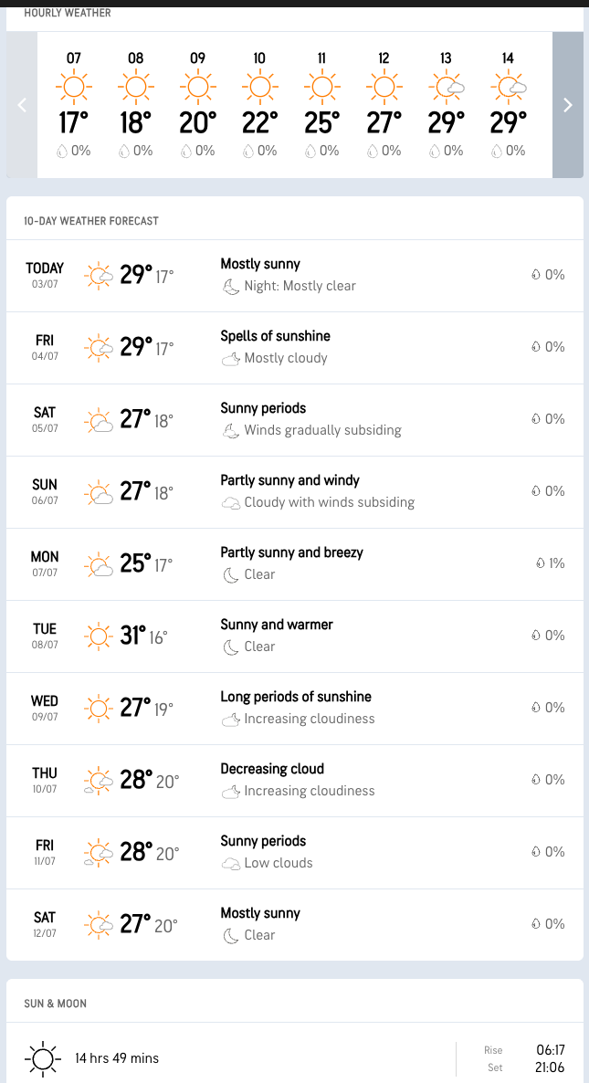Viewport: 589px width, 1083px height.
Task: Click the next hourly weather arrow
Action: (x=567, y=105)
